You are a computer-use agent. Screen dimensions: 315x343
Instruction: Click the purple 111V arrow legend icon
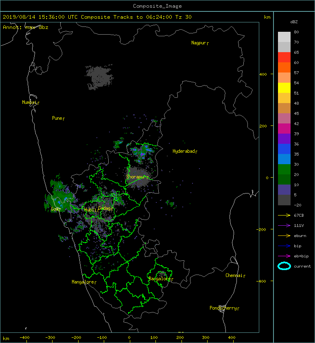point(284,226)
